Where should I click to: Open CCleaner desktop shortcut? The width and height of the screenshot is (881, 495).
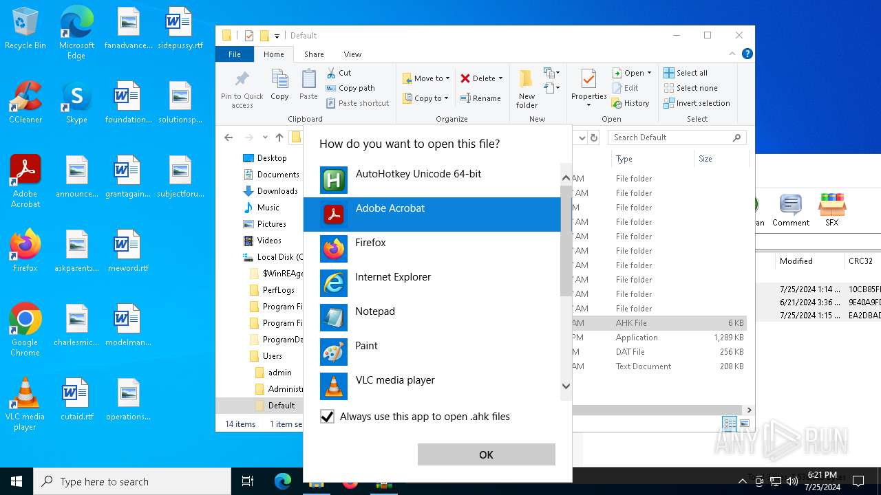25,102
